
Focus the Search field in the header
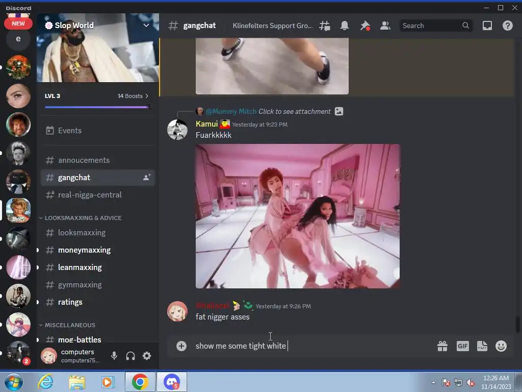click(x=436, y=26)
